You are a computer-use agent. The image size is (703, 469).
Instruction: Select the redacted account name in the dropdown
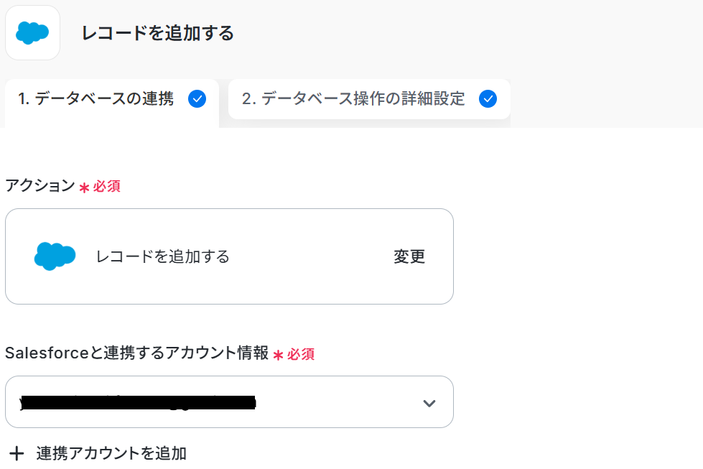tap(138, 403)
